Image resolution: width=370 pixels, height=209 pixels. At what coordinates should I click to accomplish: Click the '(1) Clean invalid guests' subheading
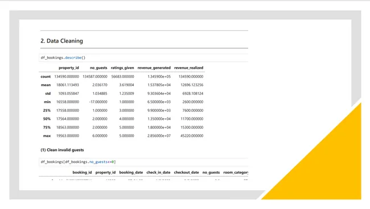[62, 150]
